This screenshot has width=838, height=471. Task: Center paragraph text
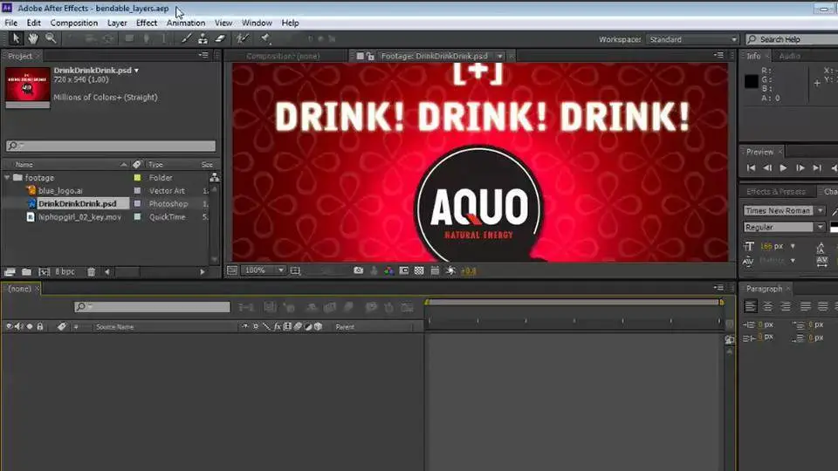[x=768, y=306]
